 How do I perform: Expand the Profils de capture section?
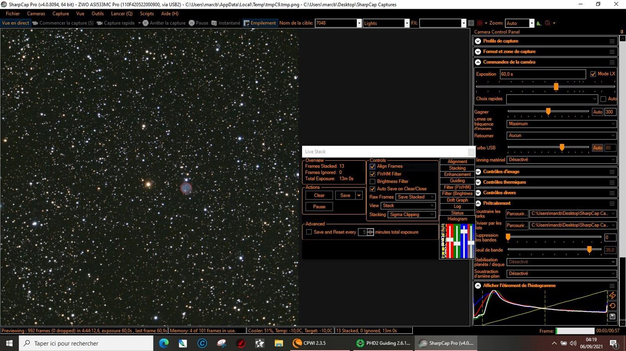[478, 41]
